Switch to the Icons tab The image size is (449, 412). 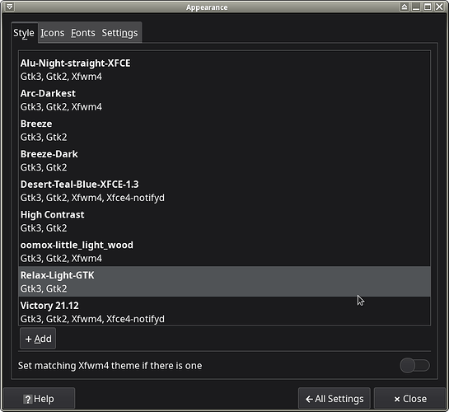pyautogui.click(x=53, y=33)
